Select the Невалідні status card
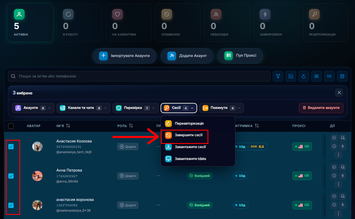355x219 pixels. click(227, 23)
